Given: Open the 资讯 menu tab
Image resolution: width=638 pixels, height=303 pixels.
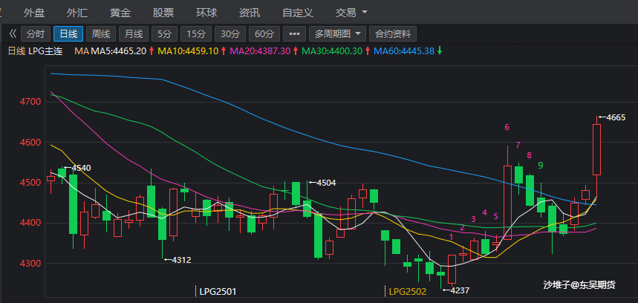Looking at the screenshot, I should coord(250,13).
